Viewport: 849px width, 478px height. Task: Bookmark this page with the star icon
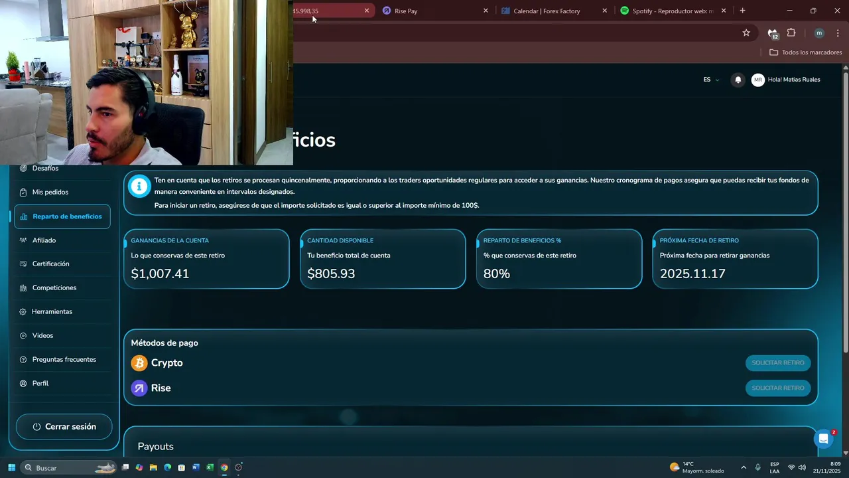coord(746,33)
